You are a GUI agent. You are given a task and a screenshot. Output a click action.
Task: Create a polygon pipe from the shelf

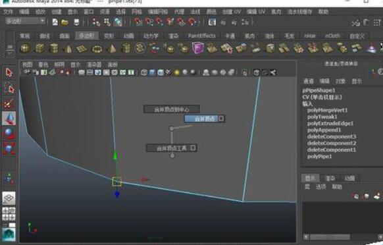[x=126, y=49]
